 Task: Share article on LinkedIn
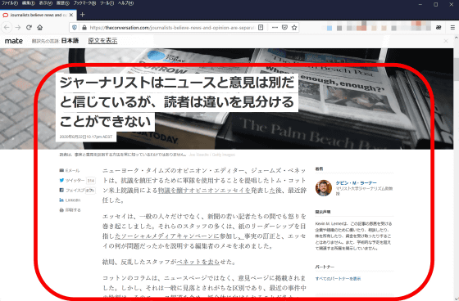(70, 200)
